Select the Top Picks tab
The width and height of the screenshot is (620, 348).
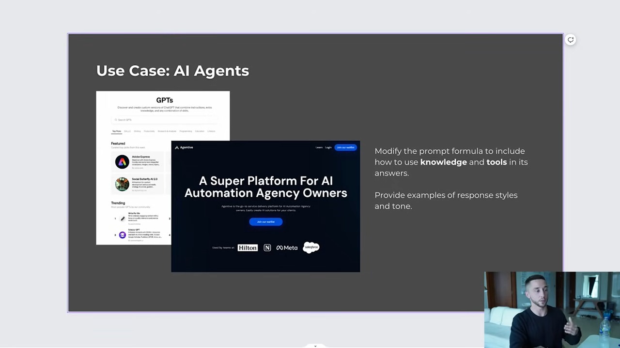(x=117, y=131)
